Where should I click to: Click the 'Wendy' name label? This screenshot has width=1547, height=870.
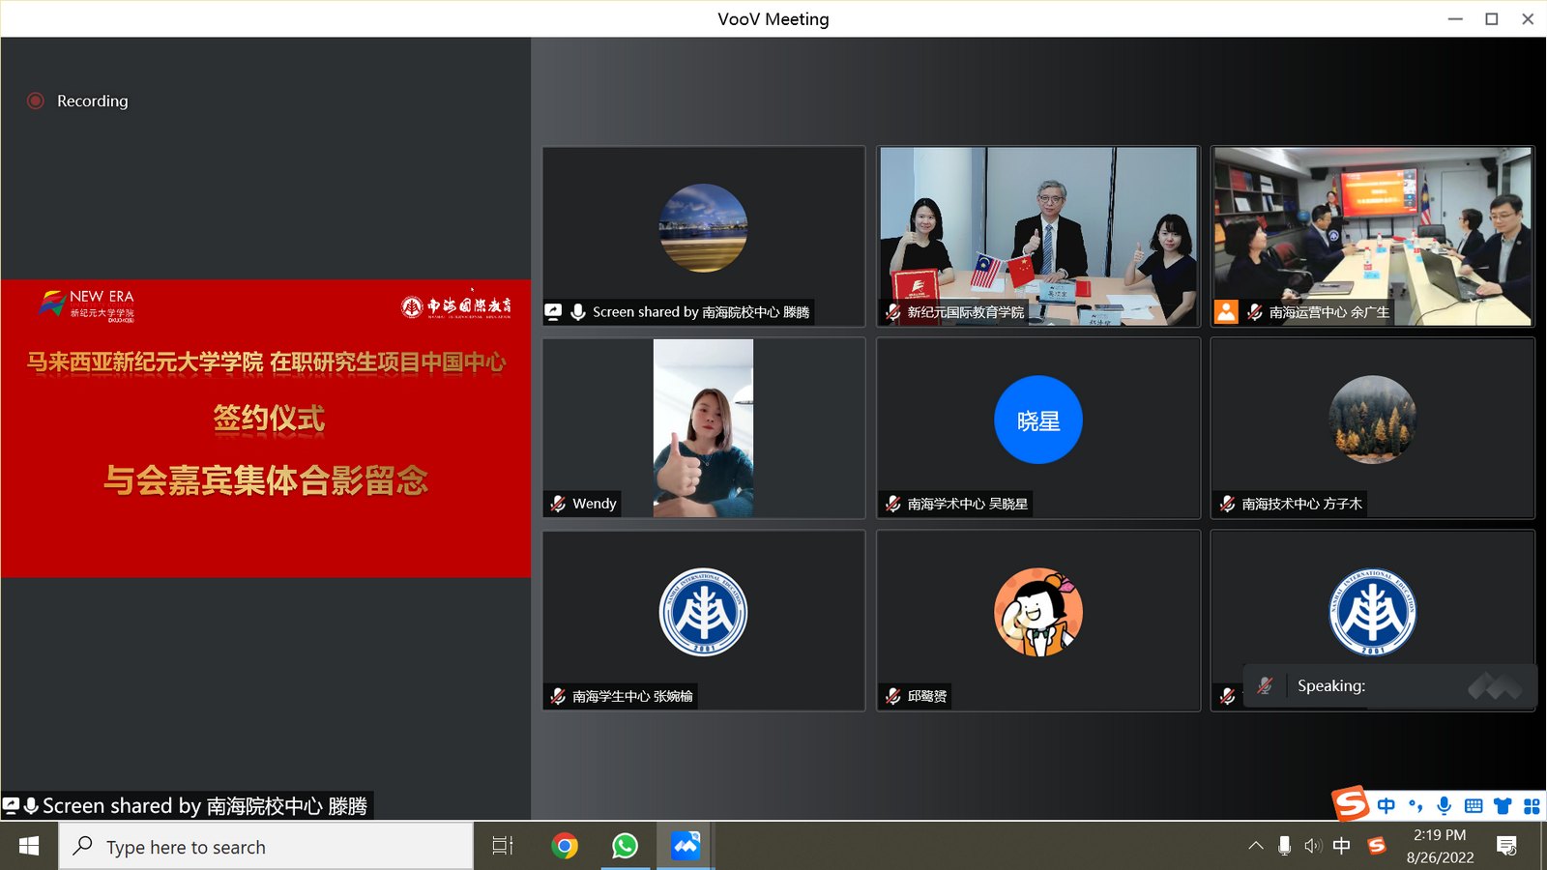click(x=594, y=504)
